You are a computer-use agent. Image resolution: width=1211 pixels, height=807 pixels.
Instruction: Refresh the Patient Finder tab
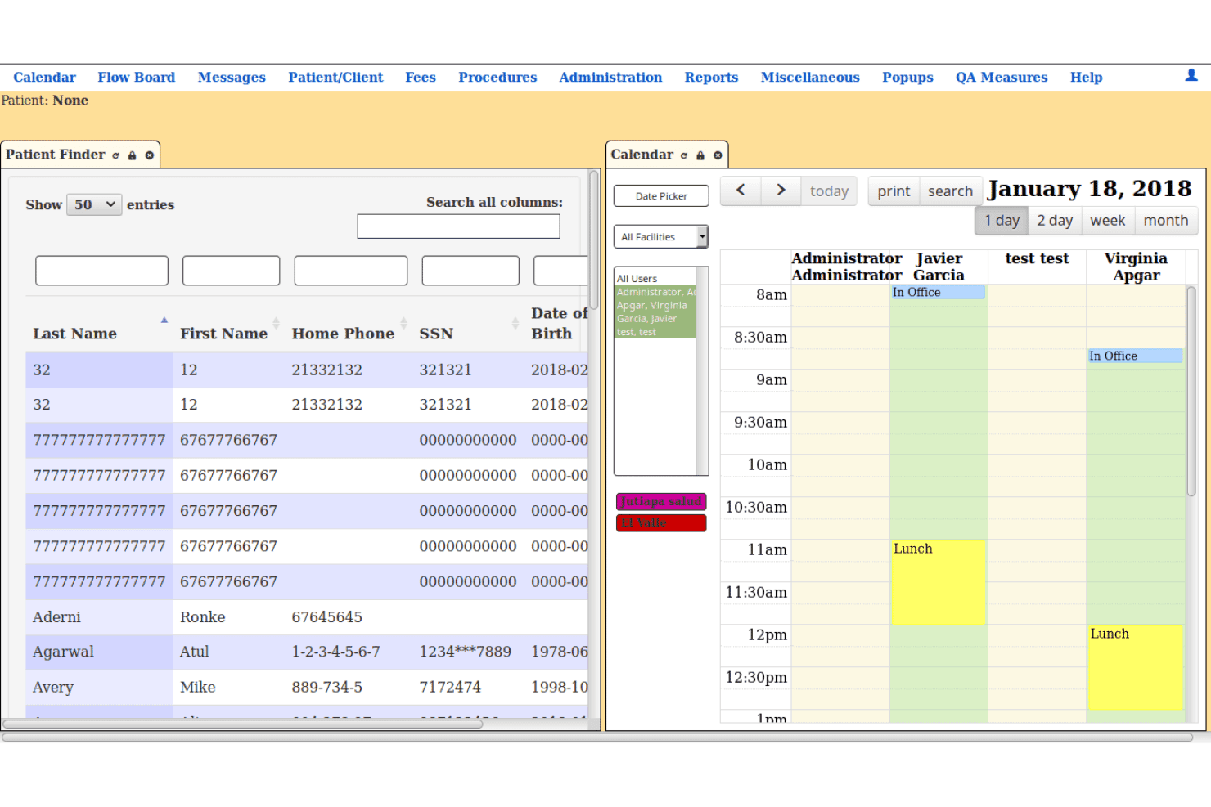click(115, 155)
